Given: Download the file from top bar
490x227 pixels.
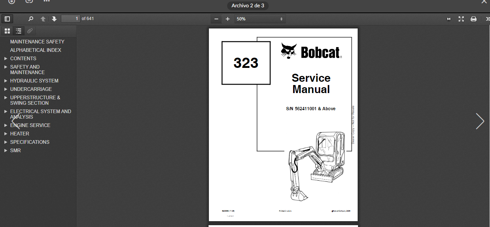Looking at the screenshot, I should pos(12,1).
